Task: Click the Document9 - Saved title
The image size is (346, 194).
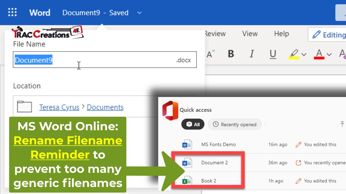Action: click(95, 13)
